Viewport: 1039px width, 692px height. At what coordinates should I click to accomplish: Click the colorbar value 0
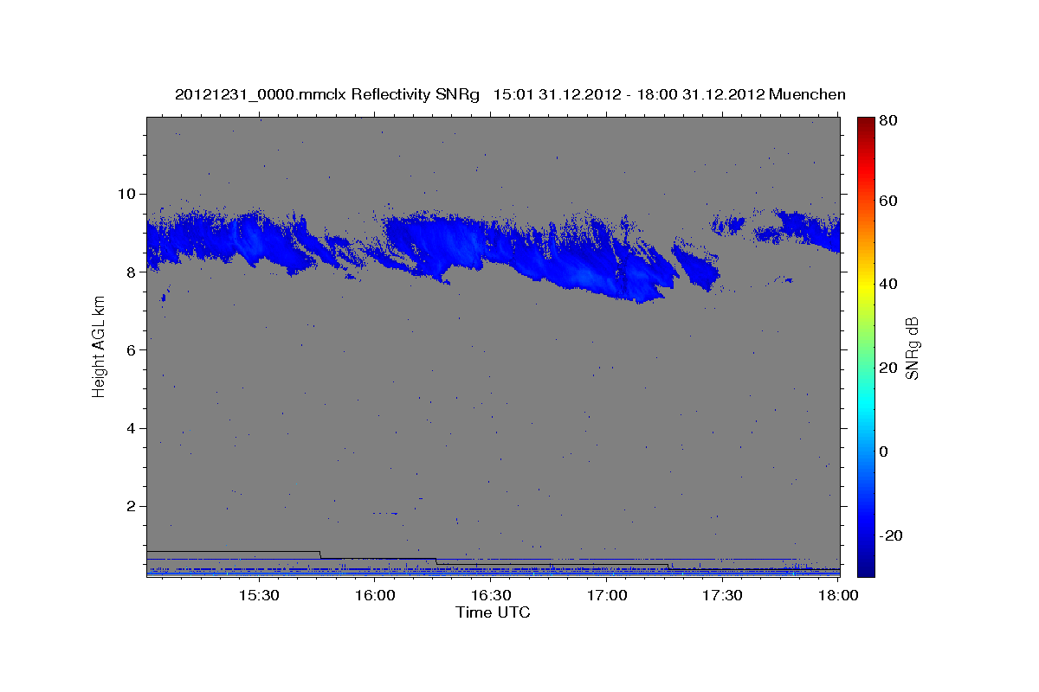[x=884, y=452]
